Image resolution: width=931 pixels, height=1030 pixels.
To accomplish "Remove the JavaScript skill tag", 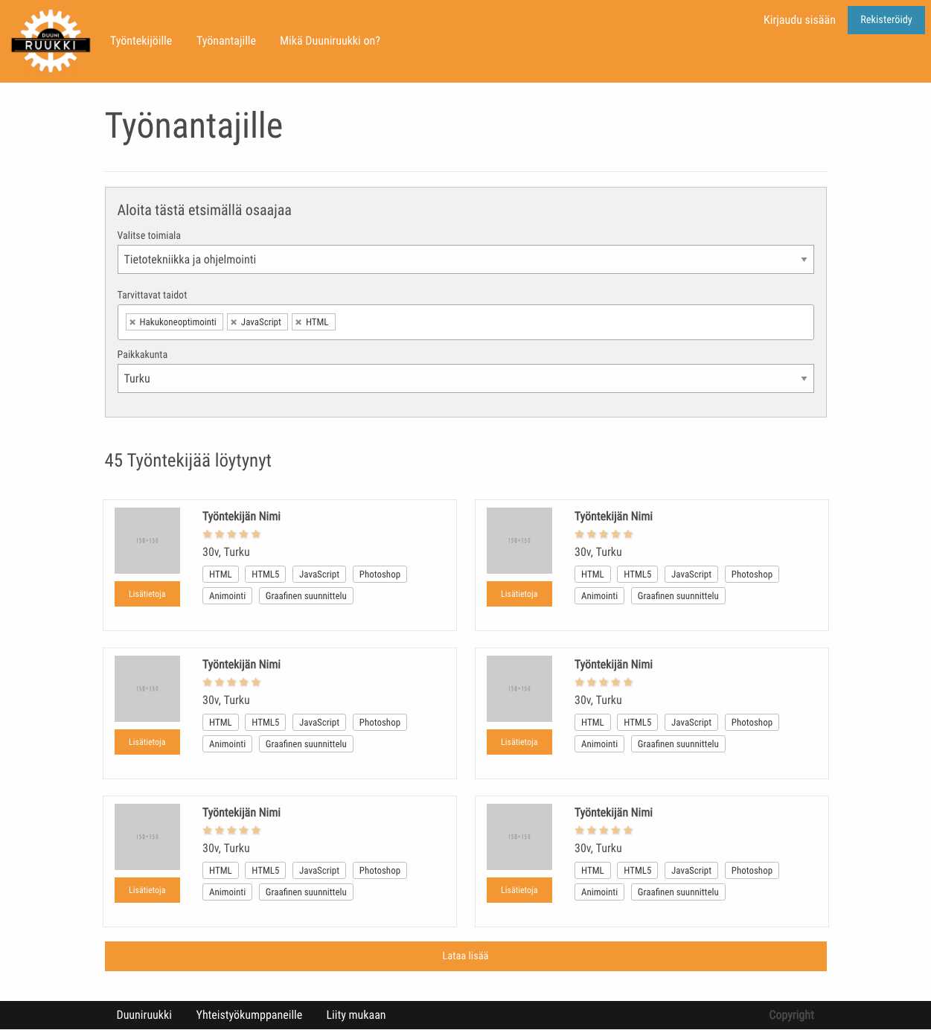I will point(234,322).
